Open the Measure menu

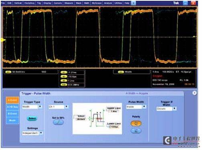pyautogui.click(x=69, y=3)
